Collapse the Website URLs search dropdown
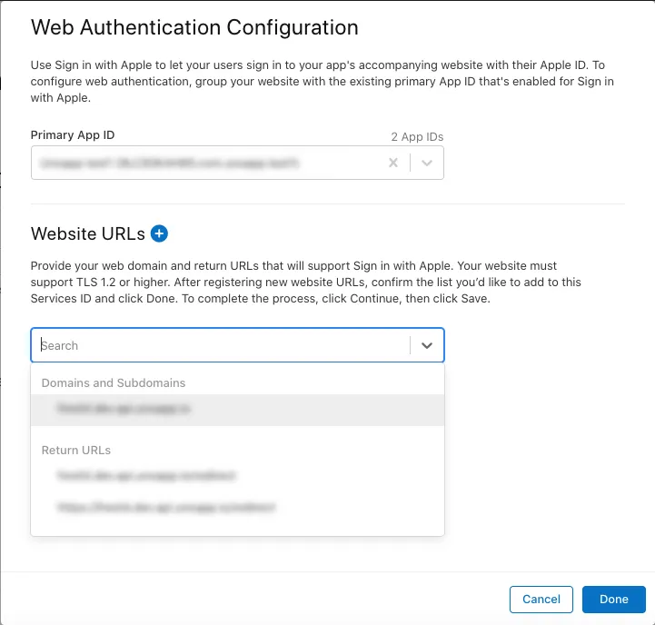 [x=426, y=345]
